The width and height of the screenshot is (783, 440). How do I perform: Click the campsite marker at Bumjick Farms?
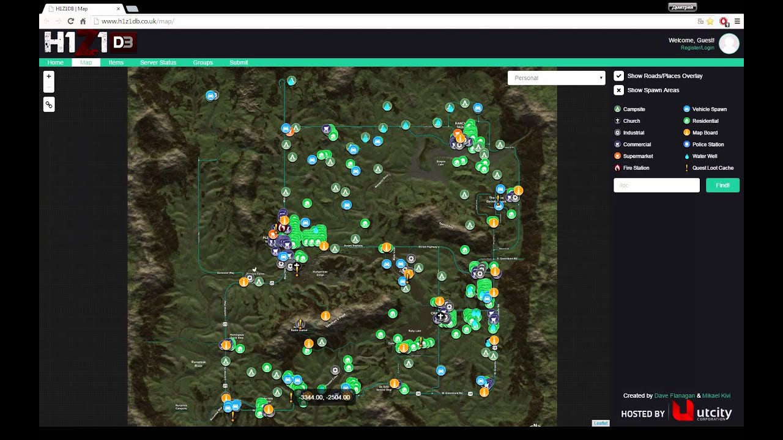(x=259, y=282)
